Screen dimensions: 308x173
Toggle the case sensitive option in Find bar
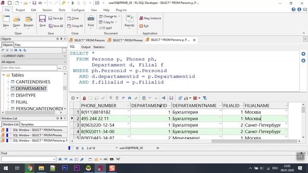[x=112, y=159]
